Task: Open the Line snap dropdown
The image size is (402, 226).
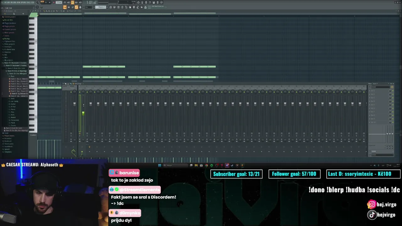Action: coord(88,7)
